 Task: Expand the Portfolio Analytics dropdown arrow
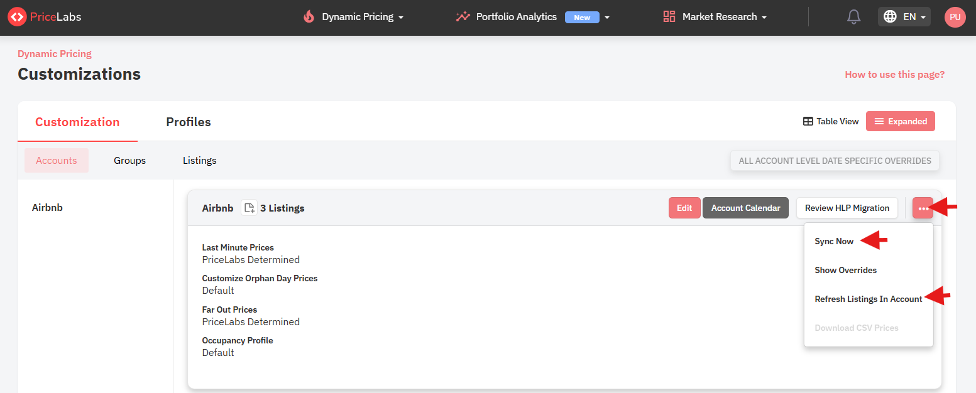[x=607, y=18]
